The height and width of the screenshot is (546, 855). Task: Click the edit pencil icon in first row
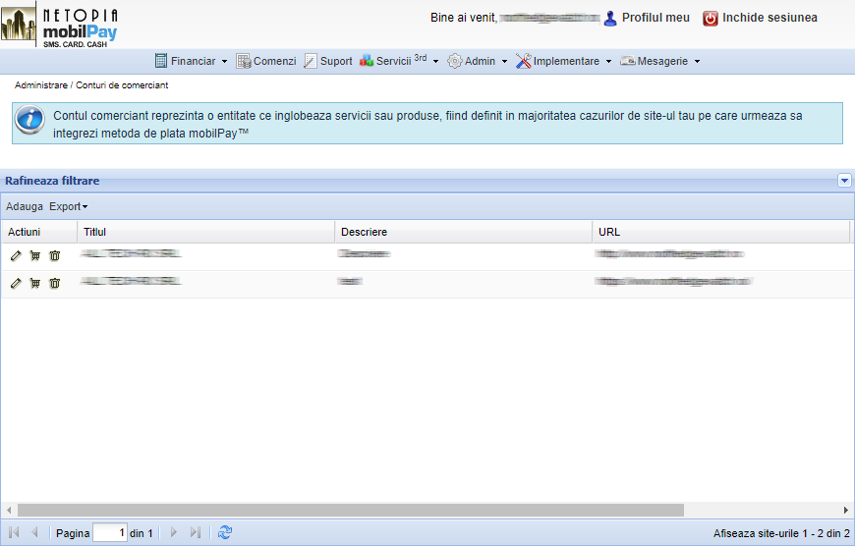pyautogui.click(x=15, y=255)
